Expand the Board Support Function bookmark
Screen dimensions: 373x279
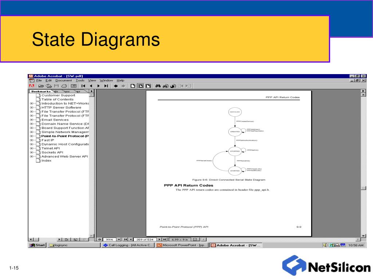31,128
